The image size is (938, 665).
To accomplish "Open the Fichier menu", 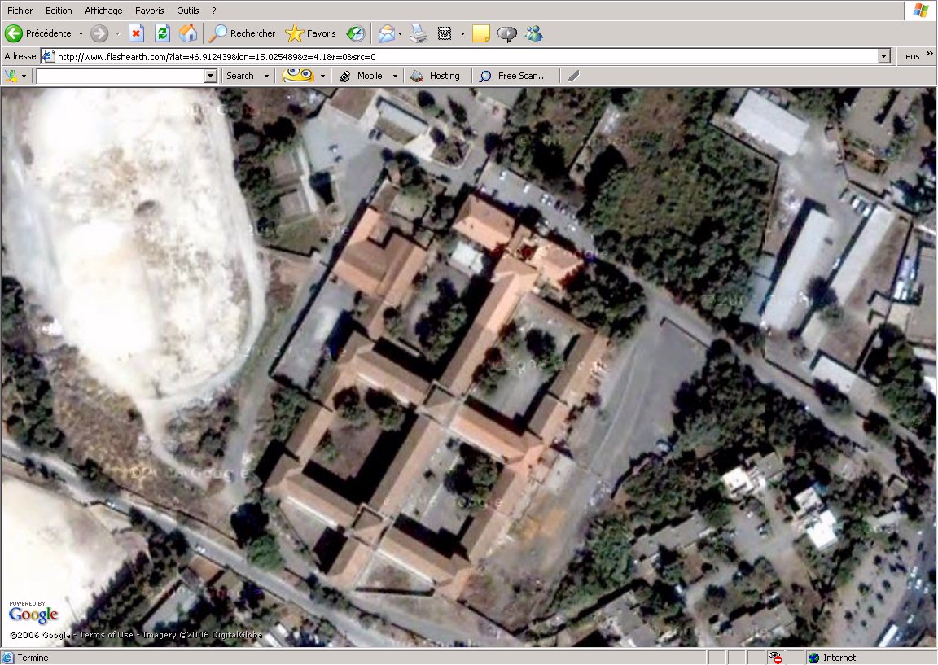I will point(20,11).
